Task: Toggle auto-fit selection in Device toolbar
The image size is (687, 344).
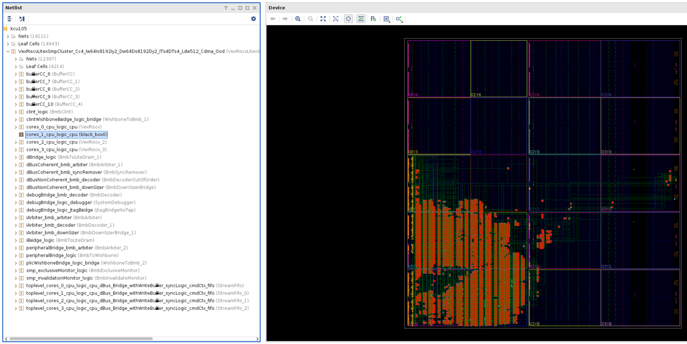Action: pos(348,19)
